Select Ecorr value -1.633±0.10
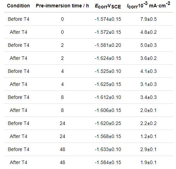Viewport: 176px width, 169px height. pos(108,149)
